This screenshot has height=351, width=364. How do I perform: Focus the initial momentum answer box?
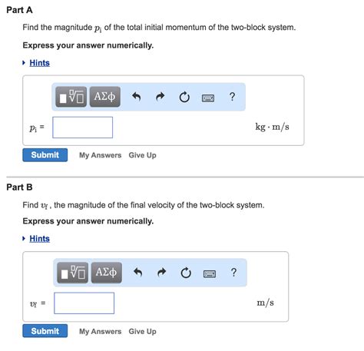[83, 127]
